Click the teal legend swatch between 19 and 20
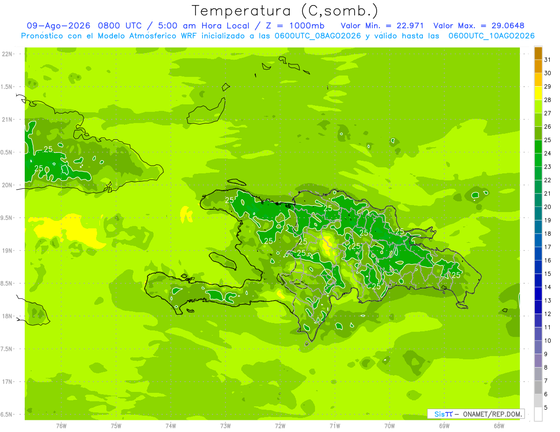Image resolution: width=560 pixels, height=432 pixels. click(x=538, y=214)
